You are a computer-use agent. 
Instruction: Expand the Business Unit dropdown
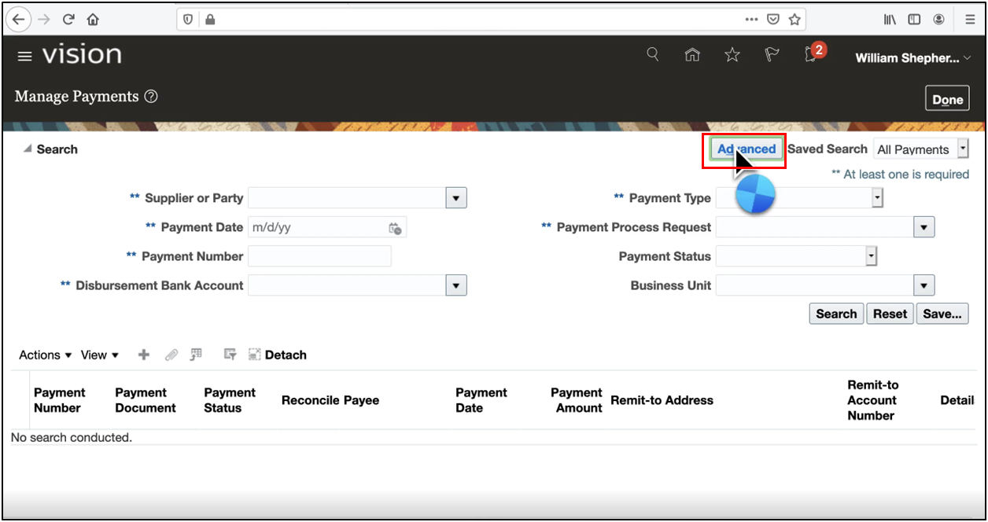tap(923, 285)
